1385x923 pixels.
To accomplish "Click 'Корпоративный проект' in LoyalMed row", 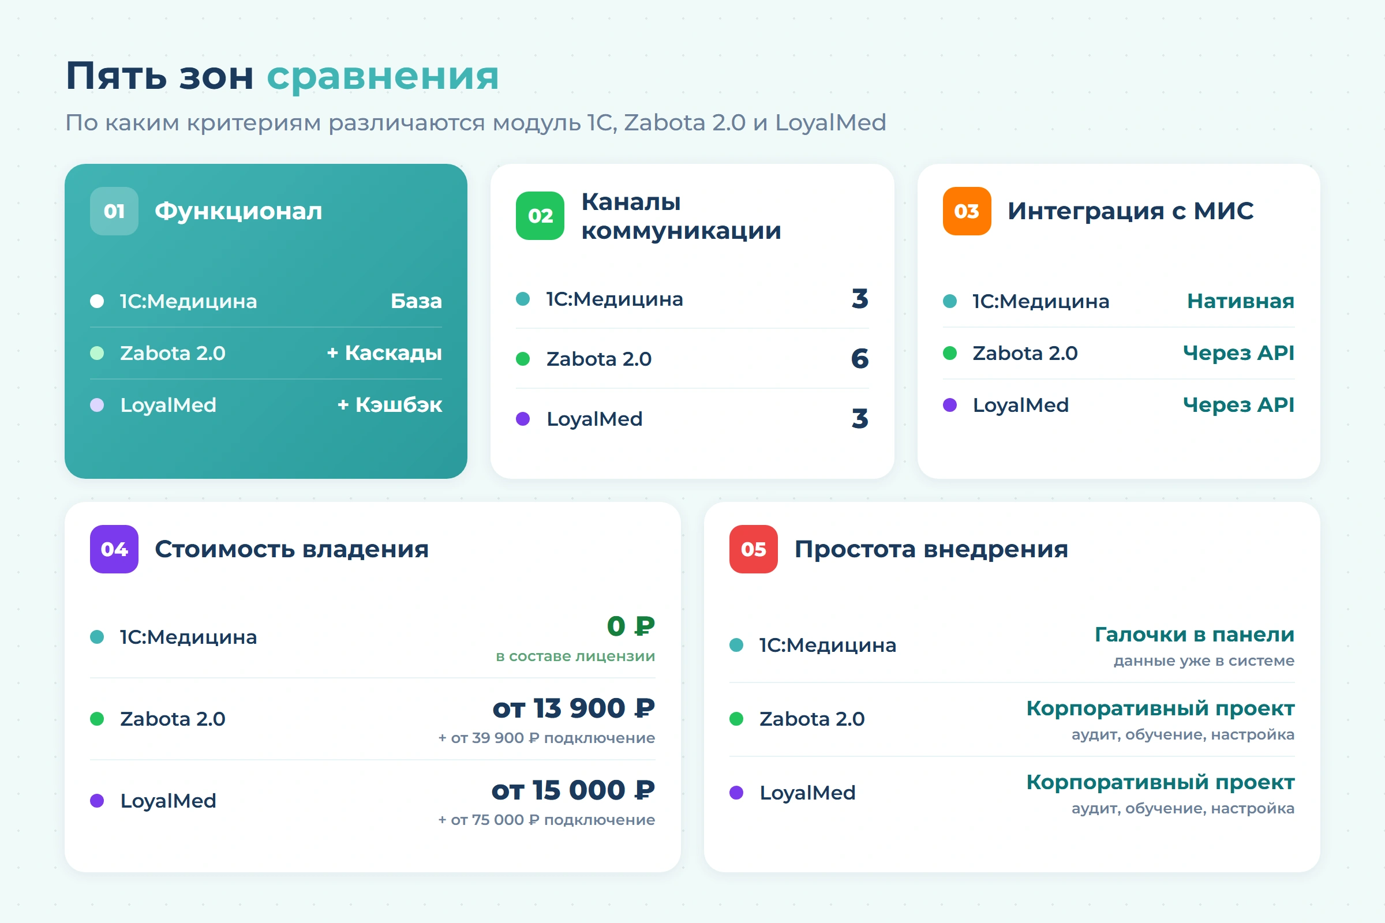I will [1161, 782].
